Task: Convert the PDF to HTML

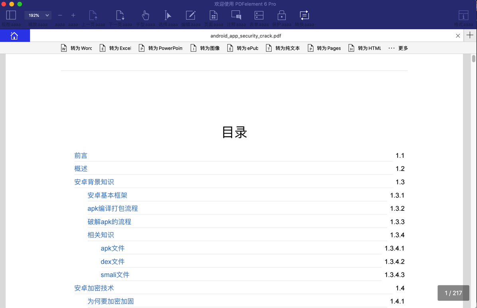Action: [365, 48]
